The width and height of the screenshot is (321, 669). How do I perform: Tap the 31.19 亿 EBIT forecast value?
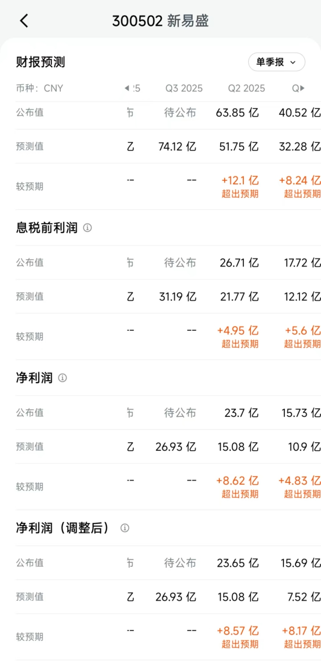coord(178,297)
